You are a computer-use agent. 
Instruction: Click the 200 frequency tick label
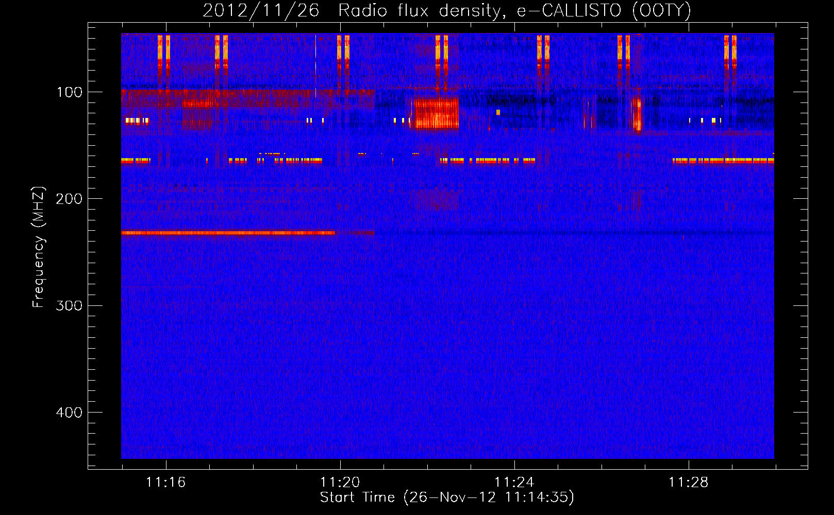coord(69,199)
